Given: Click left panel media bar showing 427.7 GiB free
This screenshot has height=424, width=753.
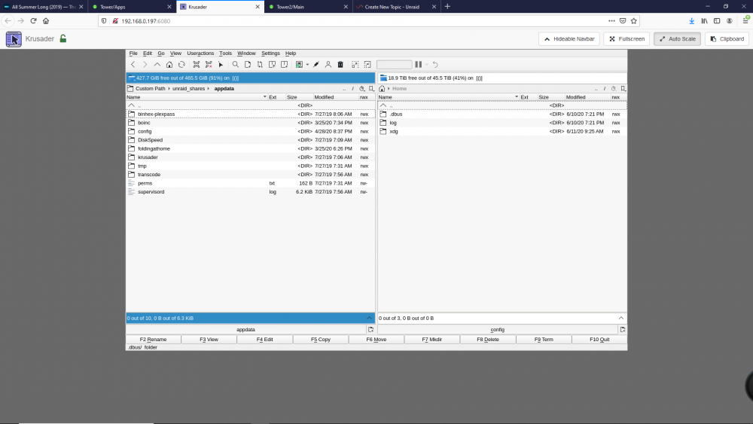Looking at the screenshot, I should pyautogui.click(x=250, y=78).
